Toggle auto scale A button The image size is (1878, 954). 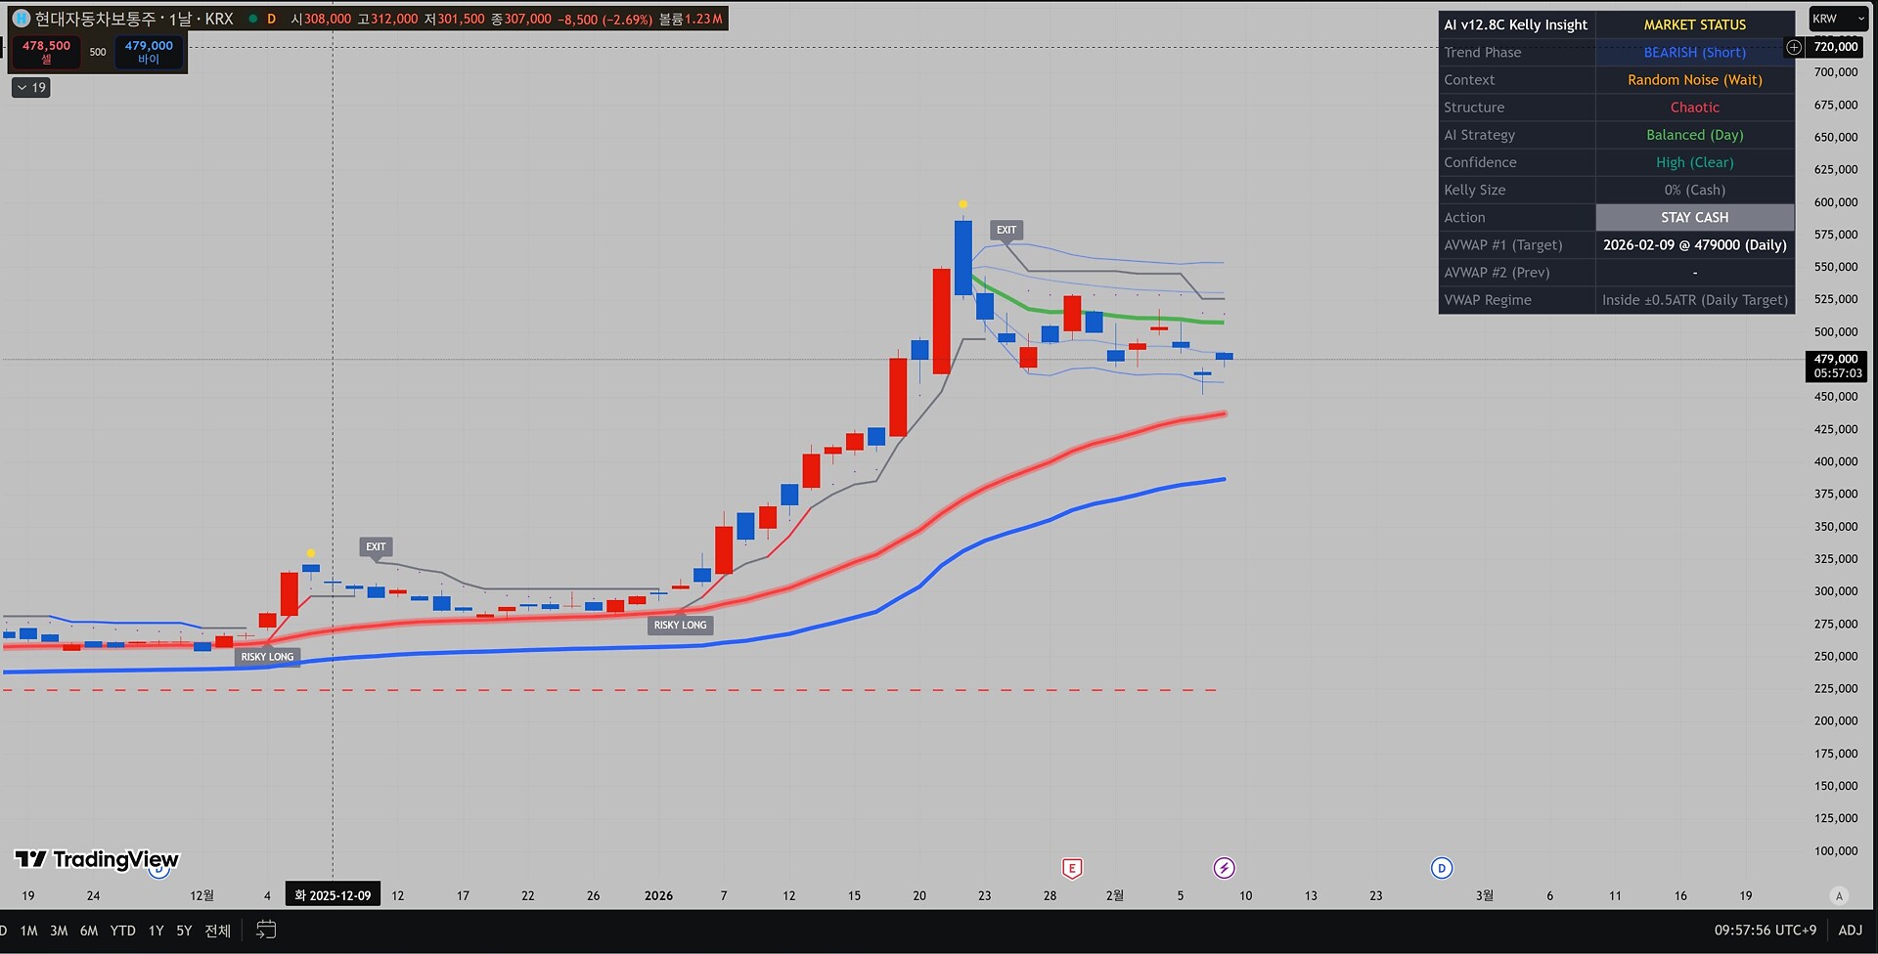(1839, 895)
